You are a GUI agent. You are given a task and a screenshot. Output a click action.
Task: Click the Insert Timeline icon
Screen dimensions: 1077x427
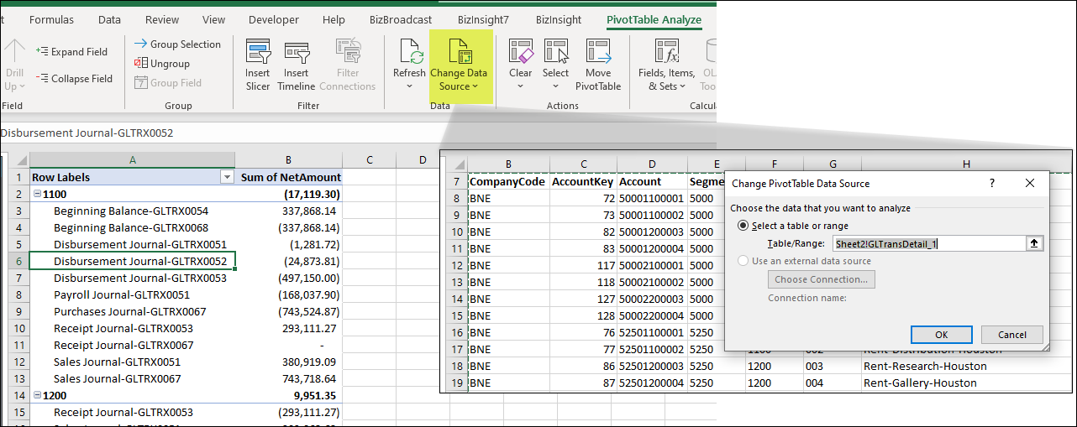tap(297, 52)
